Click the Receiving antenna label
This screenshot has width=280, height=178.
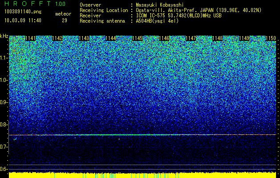coord(102,21)
